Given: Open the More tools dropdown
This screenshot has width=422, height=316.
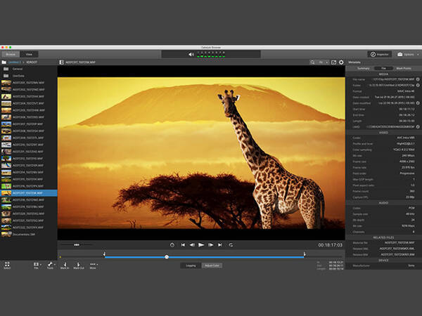Looking at the screenshot, I should point(94,265).
